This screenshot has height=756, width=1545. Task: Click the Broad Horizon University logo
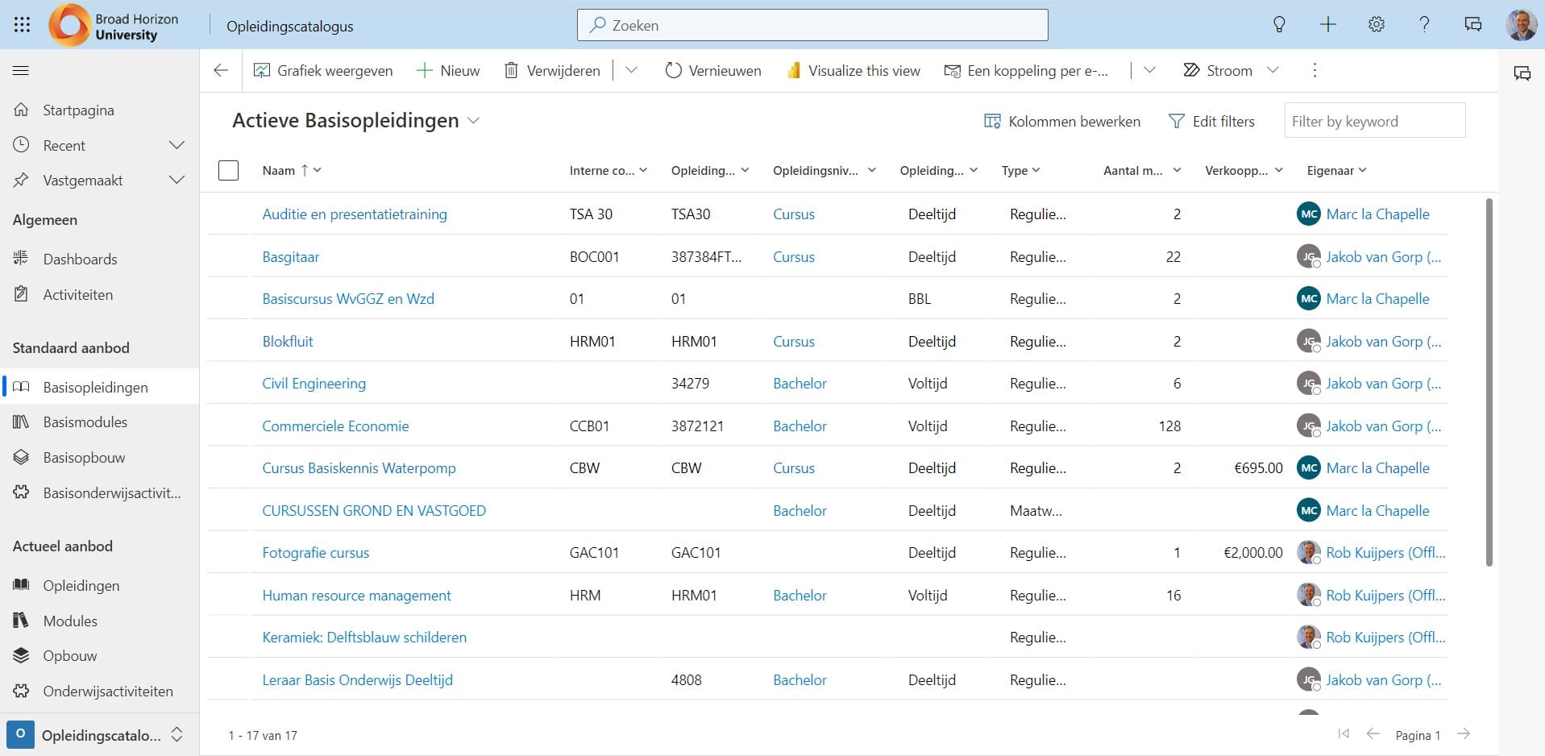coord(114,26)
